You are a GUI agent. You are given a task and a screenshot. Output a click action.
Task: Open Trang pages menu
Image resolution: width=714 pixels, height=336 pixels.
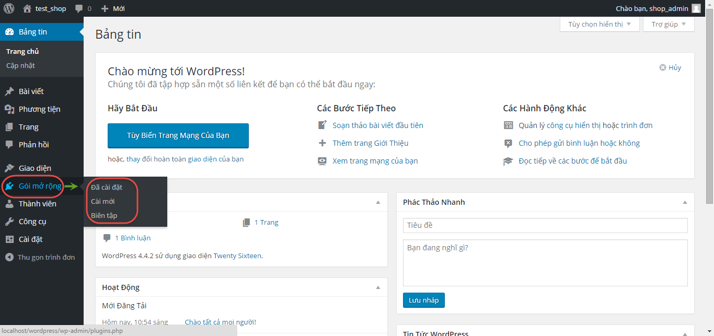[42, 127]
